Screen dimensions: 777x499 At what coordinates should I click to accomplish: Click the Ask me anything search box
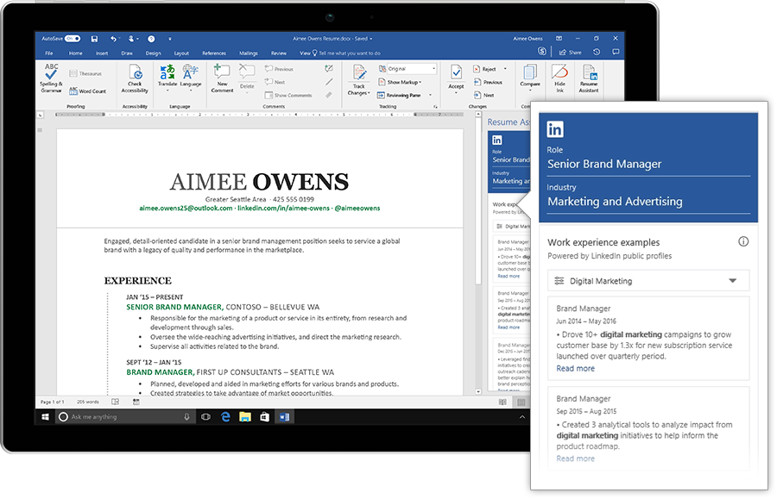[123, 417]
